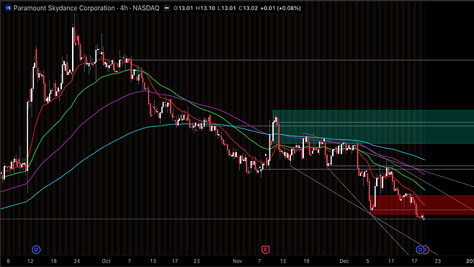
Task: Open the red earnings E marker
Action: (x=265, y=250)
